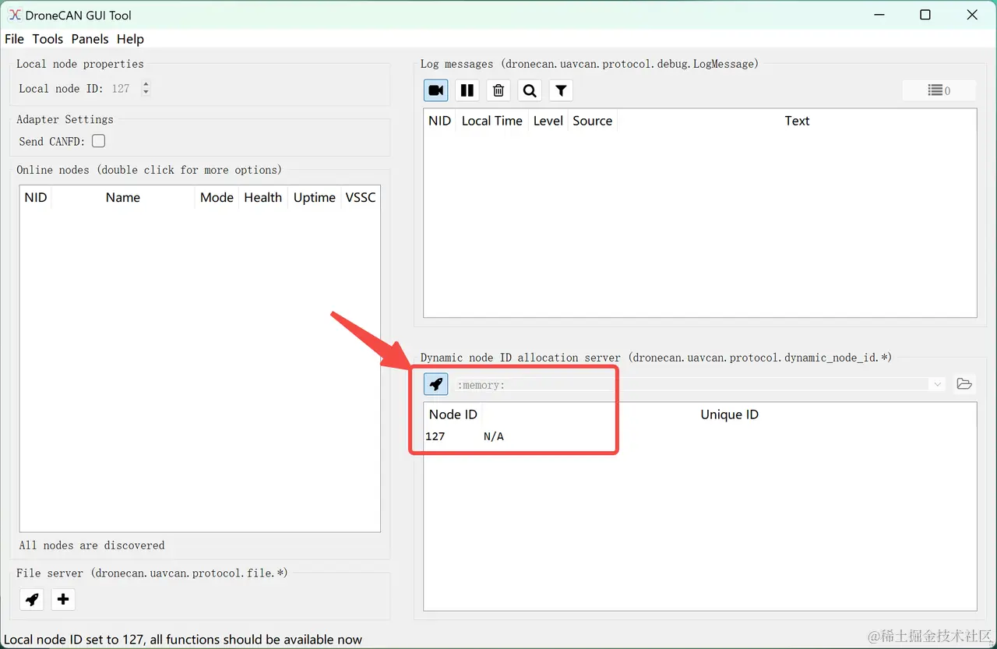Image resolution: width=997 pixels, height=649 pixels.
Task: Click the Mode column header
Action: coord(217,198)
